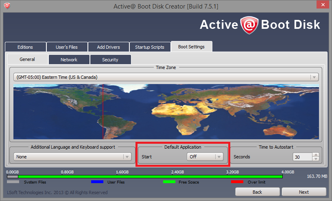Expand the Time Zone dropdown
The width and height of the screenshot is (332, 201).
pos(314,77)
